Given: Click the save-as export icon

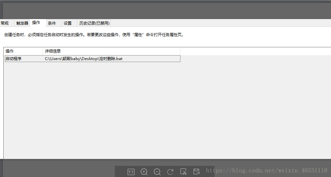Looking at the screenshot, I should pos(196,172).
